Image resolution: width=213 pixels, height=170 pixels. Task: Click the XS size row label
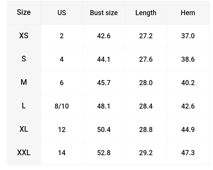pyautogui.click(x=24, y=36)
